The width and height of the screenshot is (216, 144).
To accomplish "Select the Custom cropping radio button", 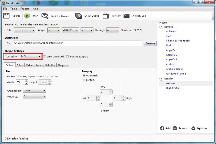I will point(84,80).
